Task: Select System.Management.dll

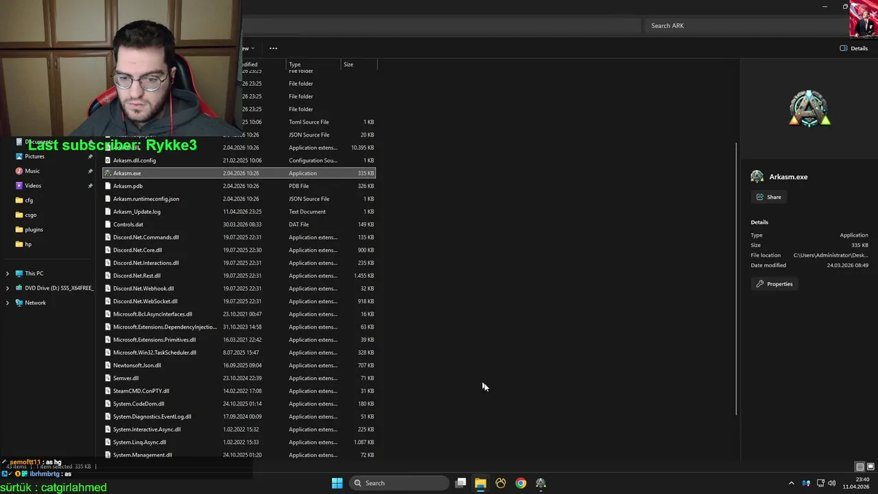Action: pos(143,455)
